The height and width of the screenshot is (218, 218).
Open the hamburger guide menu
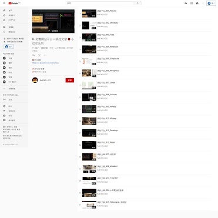4,4
